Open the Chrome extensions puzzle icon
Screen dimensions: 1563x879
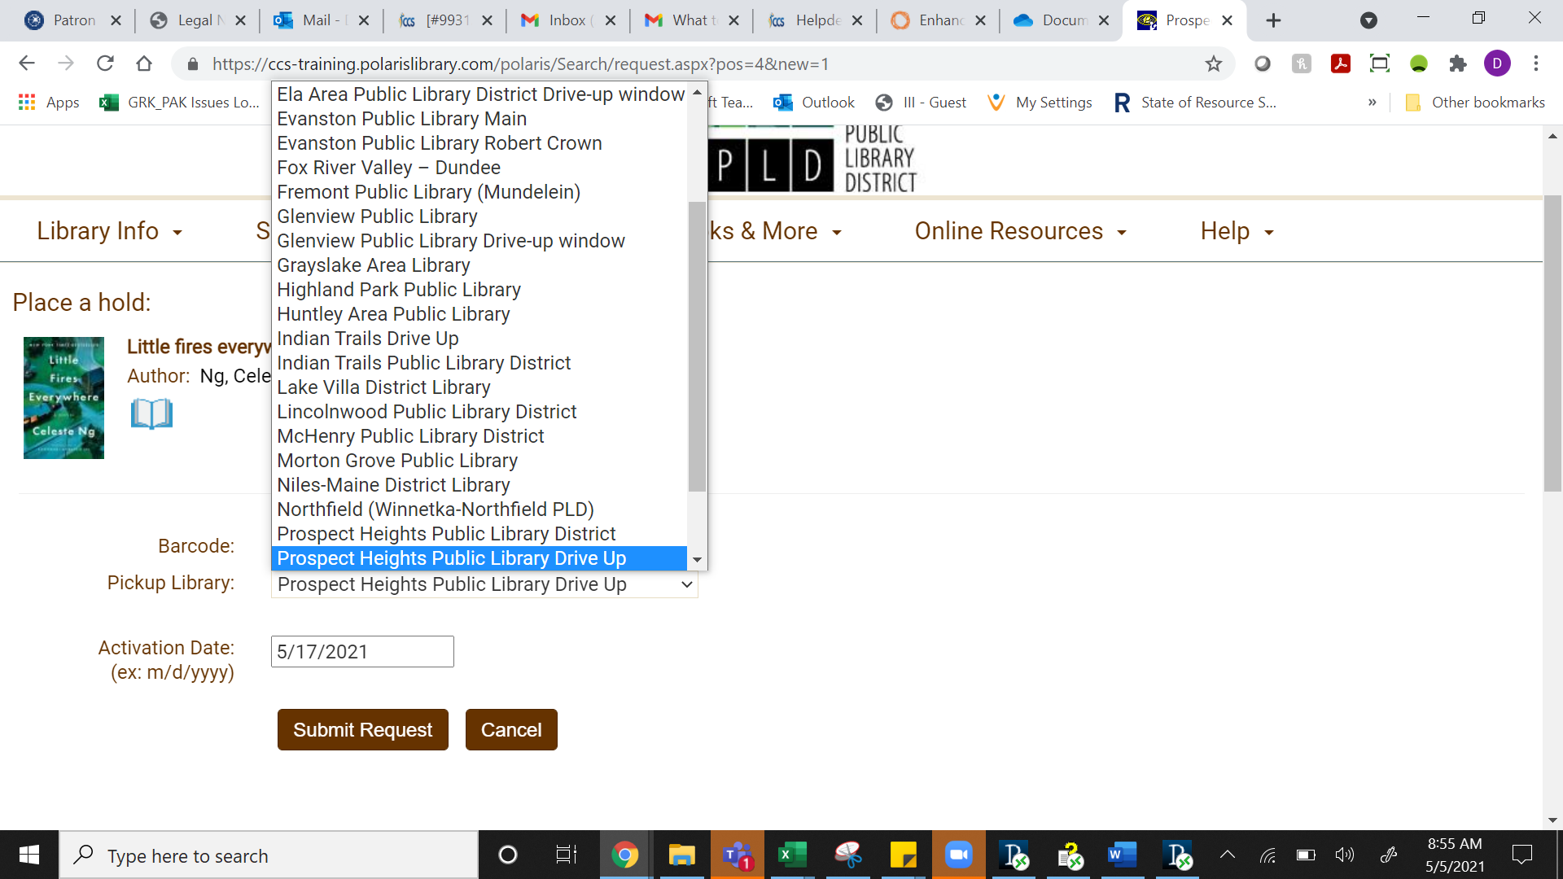[1457, 63]
